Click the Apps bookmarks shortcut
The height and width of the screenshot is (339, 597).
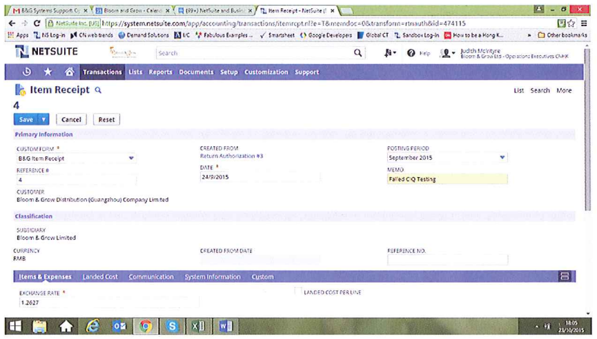[x=18, y=35]
